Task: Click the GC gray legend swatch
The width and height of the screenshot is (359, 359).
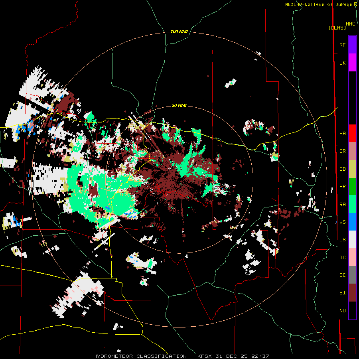Action: [352, 275]
